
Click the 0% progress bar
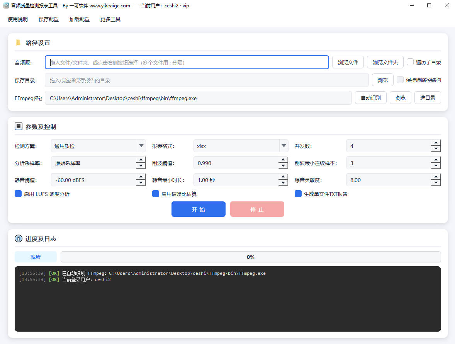[x=251, y=257]
